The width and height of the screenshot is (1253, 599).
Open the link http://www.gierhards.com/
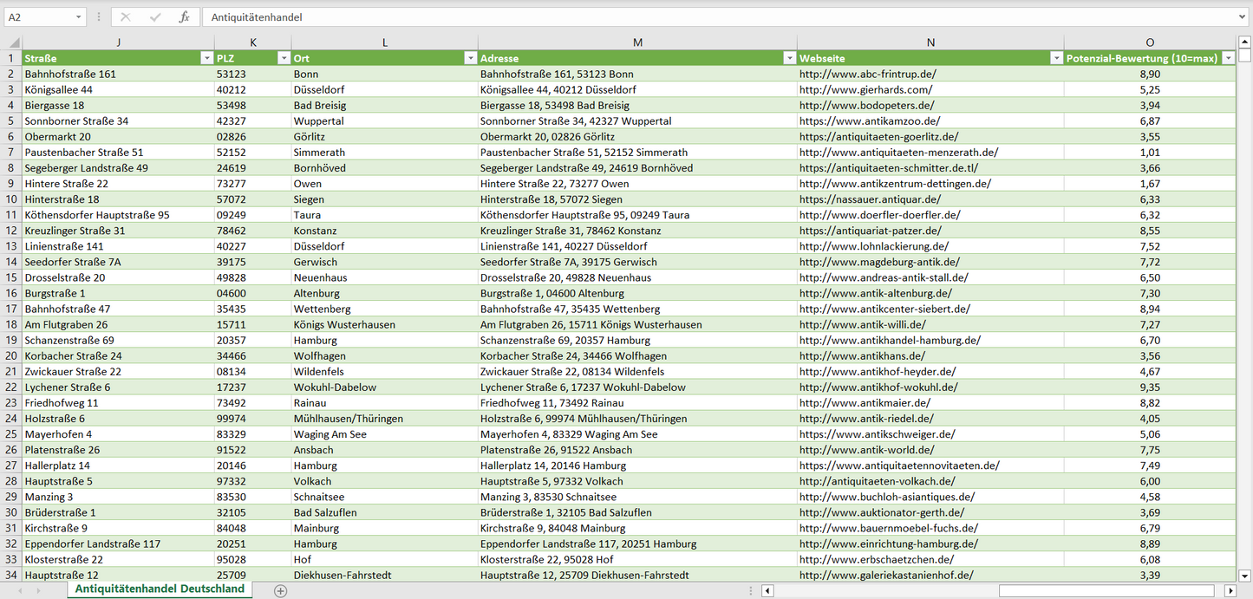865,89
